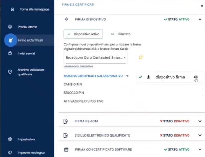
Task: Toggle the Dispositivo attivo button
Action: point(83,34)
